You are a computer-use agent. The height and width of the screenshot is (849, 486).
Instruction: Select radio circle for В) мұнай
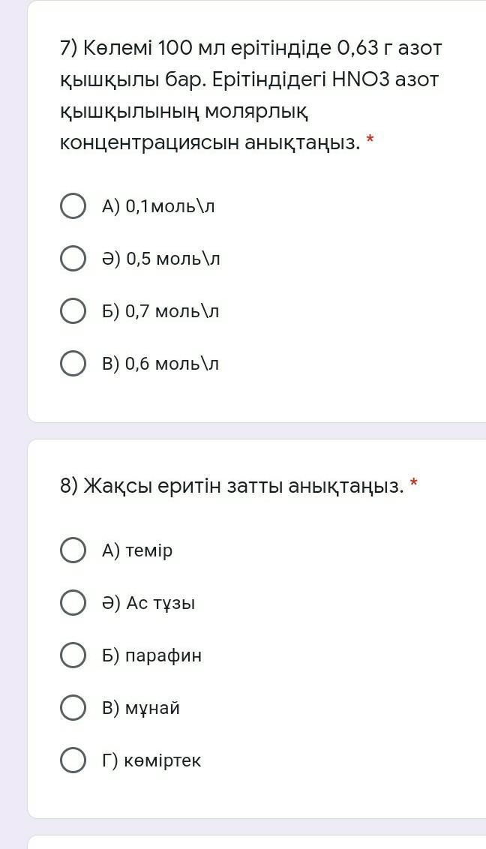[73, 708]
